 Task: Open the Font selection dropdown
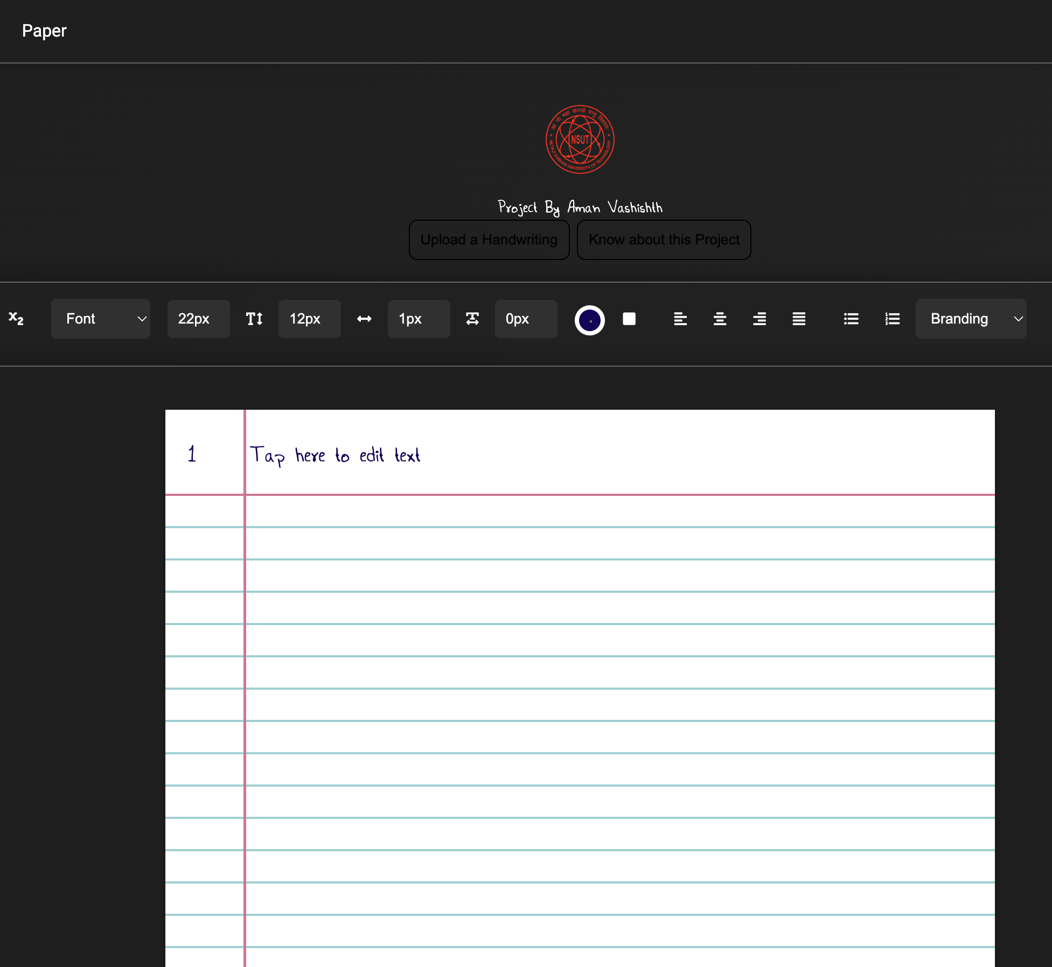(x=101, y=319)
